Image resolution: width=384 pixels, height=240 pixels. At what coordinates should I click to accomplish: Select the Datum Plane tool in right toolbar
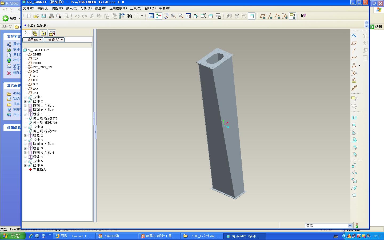[x=354, y=43]
